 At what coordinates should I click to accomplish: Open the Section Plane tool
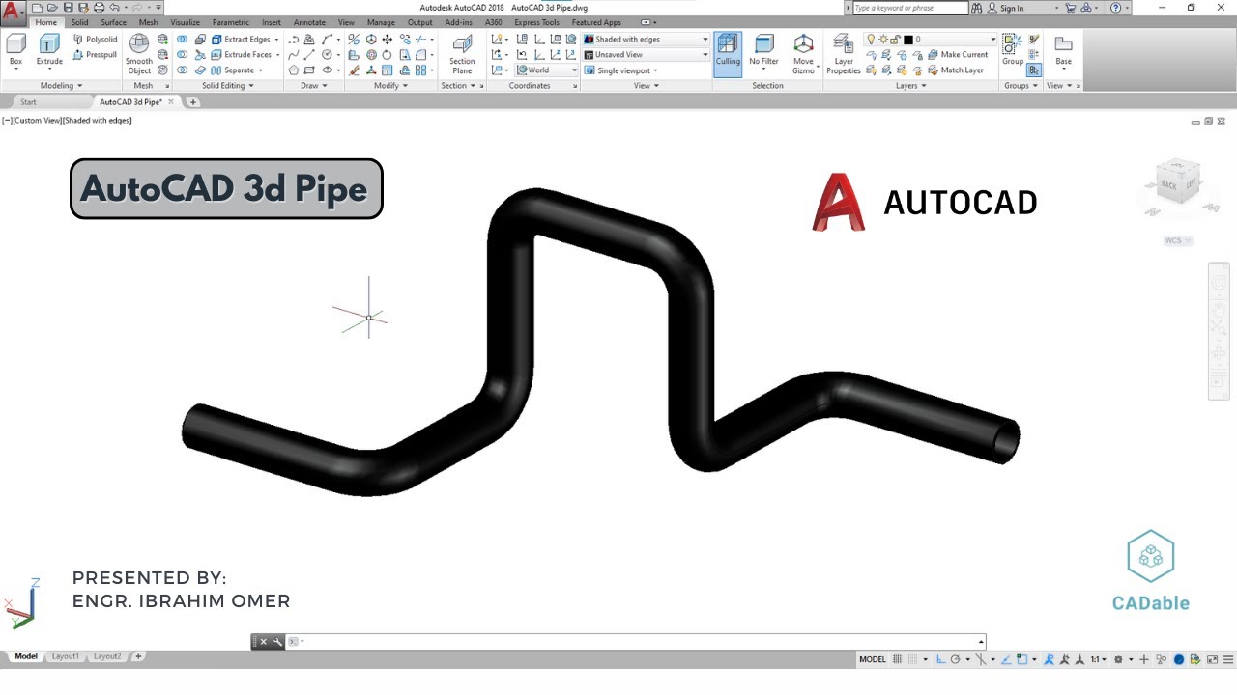coord(462,54)
